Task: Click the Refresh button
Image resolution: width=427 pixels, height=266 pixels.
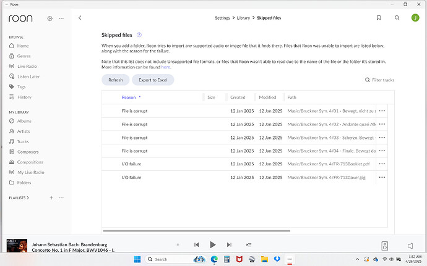Action: pos(116,80)
